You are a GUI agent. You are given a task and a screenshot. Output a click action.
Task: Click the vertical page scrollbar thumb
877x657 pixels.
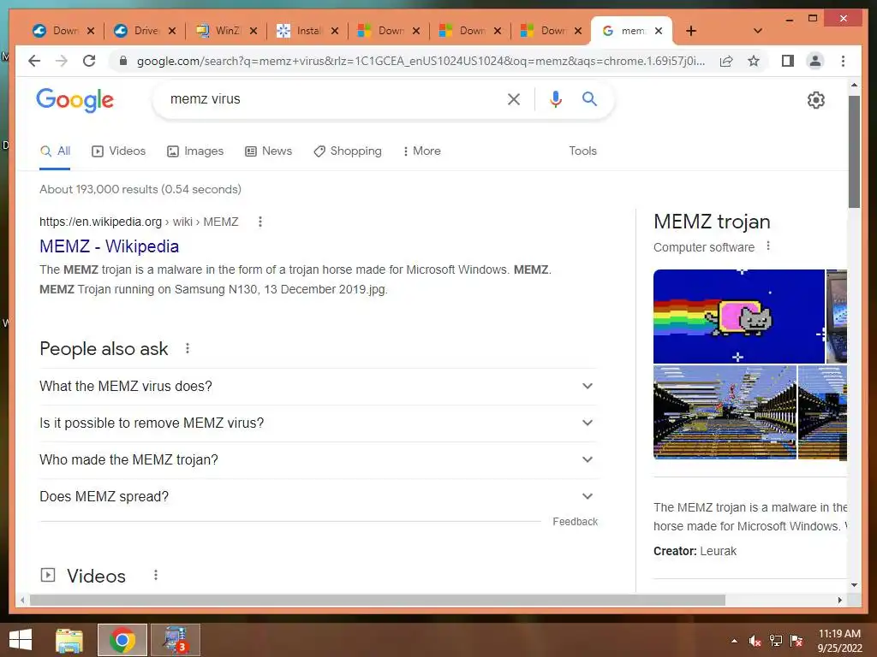coord(854,151)
